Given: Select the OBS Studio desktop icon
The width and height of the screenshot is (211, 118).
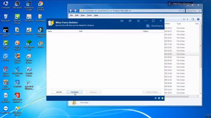Looking at the screenshot, I should pos(17,5).
